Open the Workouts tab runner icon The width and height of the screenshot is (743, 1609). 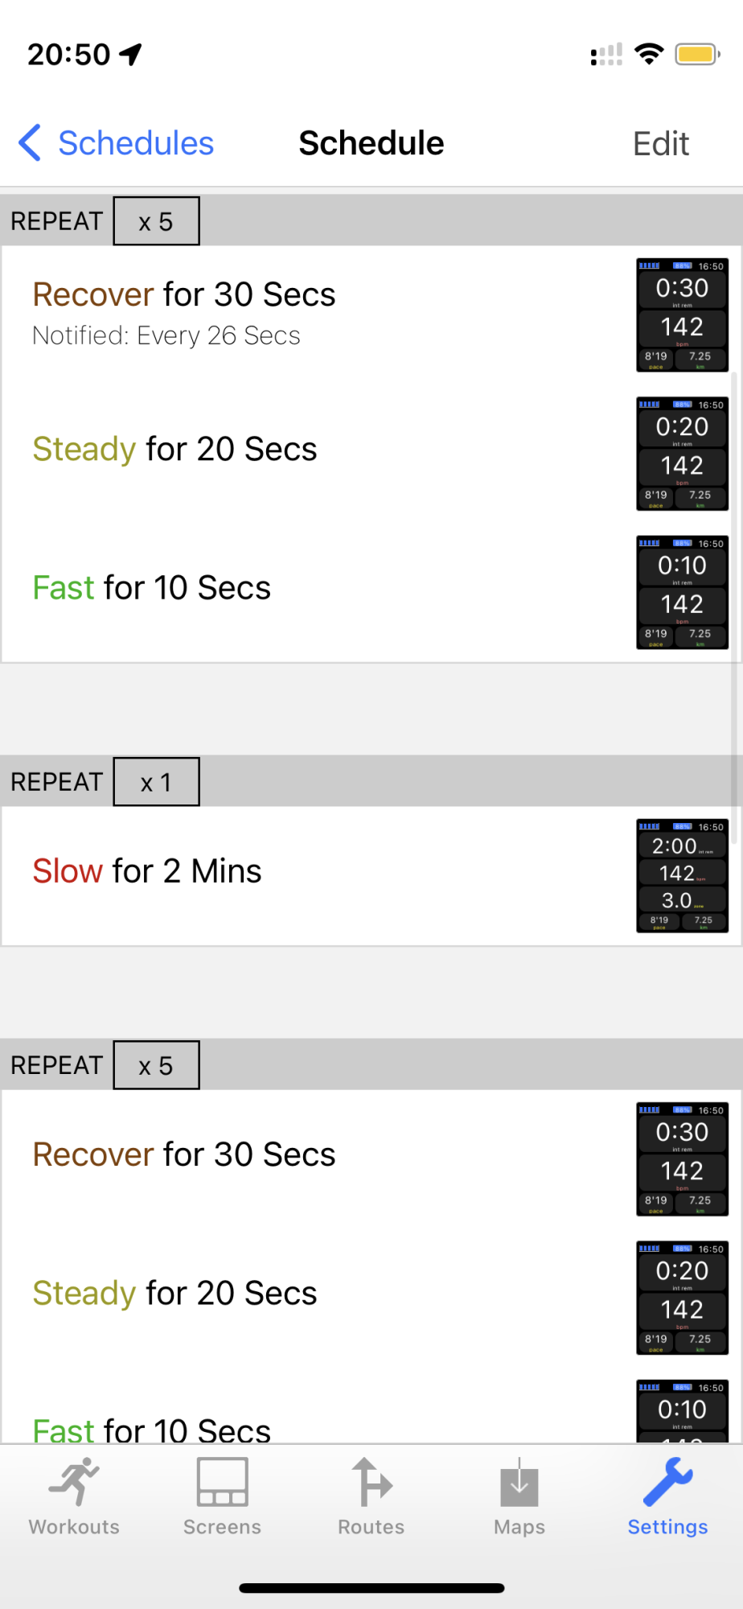click(x=74, y=1482)
